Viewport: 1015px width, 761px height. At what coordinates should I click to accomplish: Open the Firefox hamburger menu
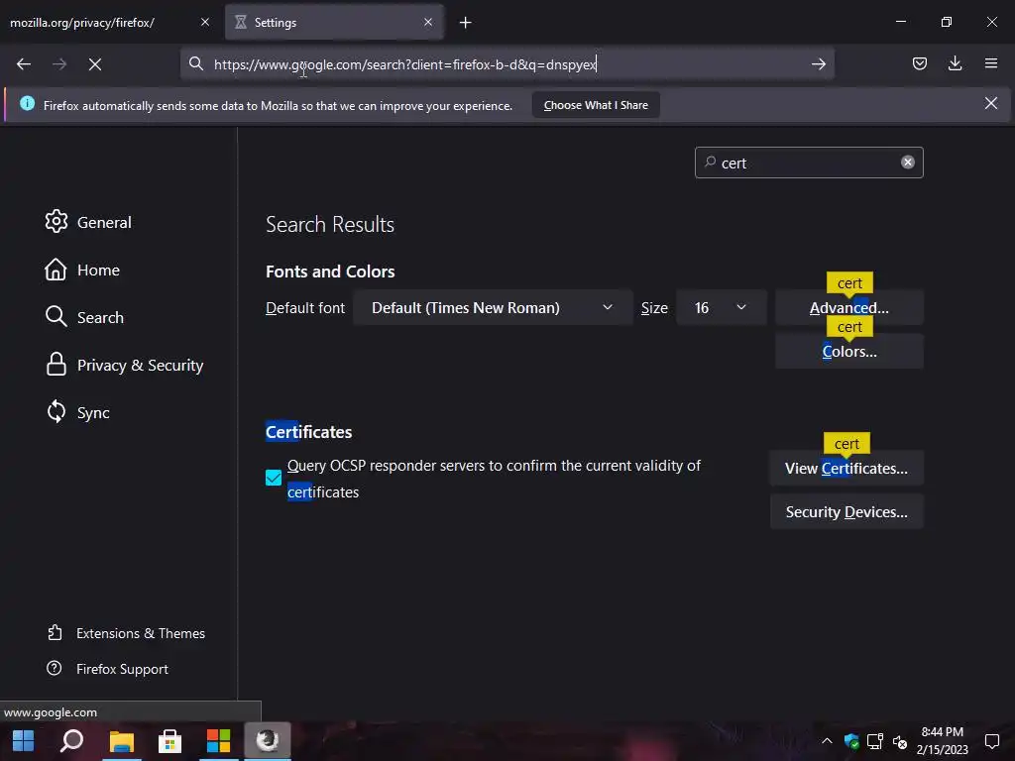(990, 63)
